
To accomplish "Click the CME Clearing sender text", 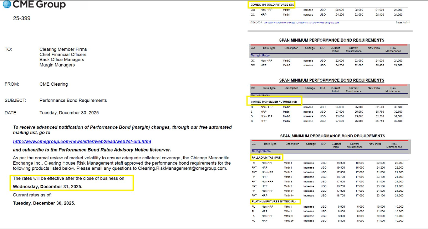I will (53, 84).
